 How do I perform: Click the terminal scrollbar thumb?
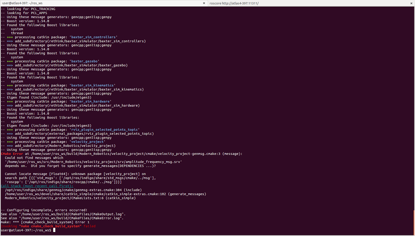click(414, 222)
